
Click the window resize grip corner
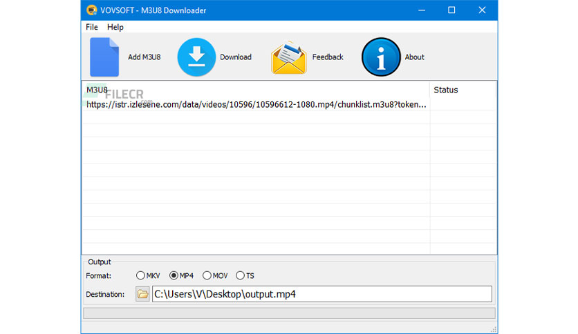(494, 330)
